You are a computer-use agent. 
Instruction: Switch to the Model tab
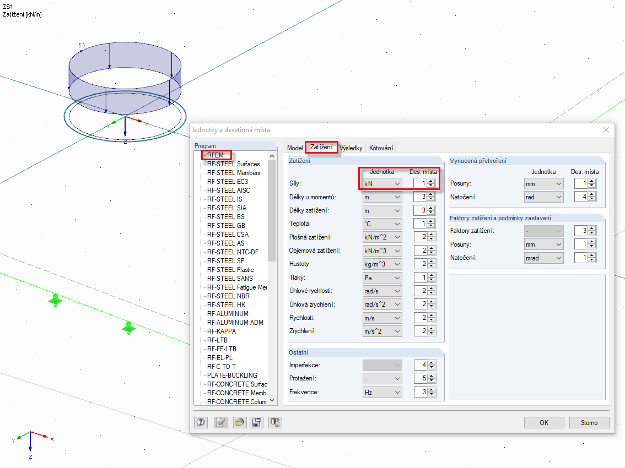(x=294, y=148)
